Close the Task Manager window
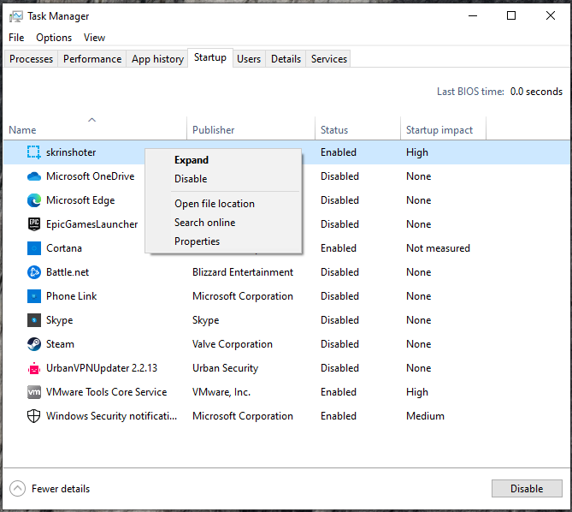The image size is (572, 512). pos(551,15)
